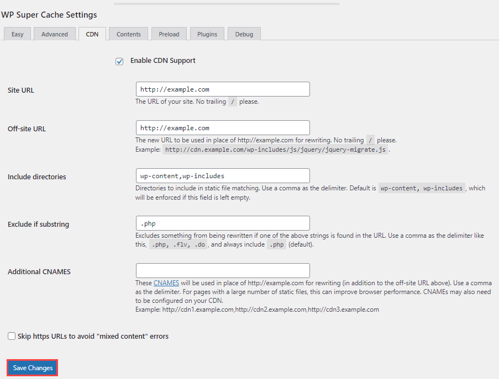This screenshot has width=499, height=379.
Task: Click the Enable CDN Support label text
Action: 162,61
